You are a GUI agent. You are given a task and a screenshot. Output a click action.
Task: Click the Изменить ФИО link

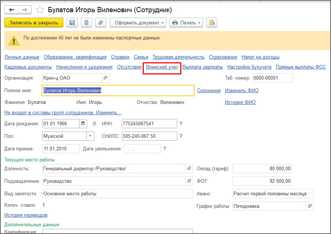(242, 91)
